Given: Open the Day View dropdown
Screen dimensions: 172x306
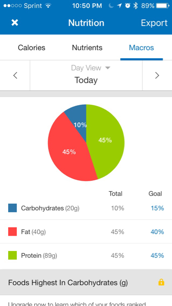Looking at the screenshot, I should [91, 68].
